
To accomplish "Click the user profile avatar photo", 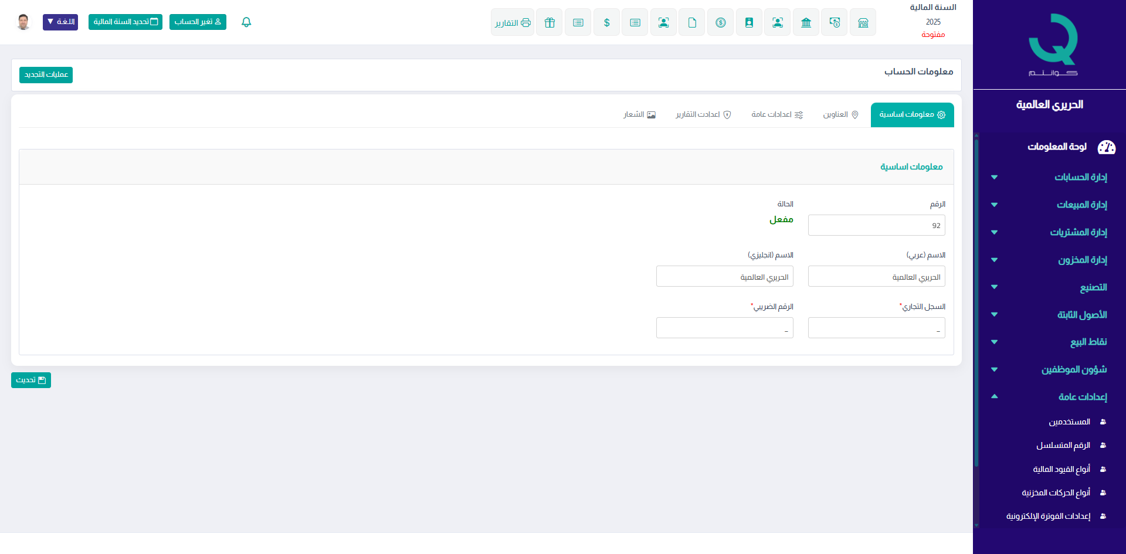I will pos(23,22).
